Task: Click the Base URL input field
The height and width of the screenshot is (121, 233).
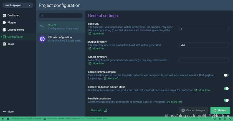Action: pos(204,28)
